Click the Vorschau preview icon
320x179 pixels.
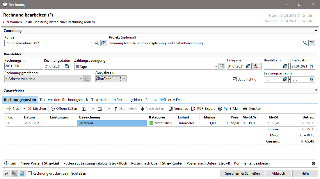point(171,109)
